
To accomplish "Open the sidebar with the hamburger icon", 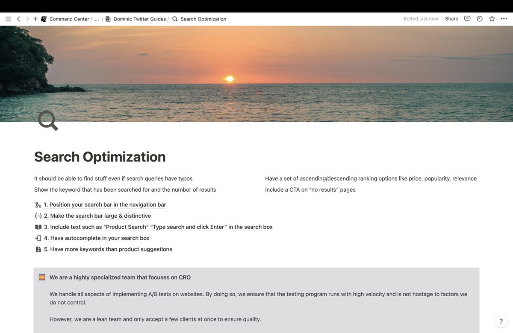I will [x=8, y=18].
